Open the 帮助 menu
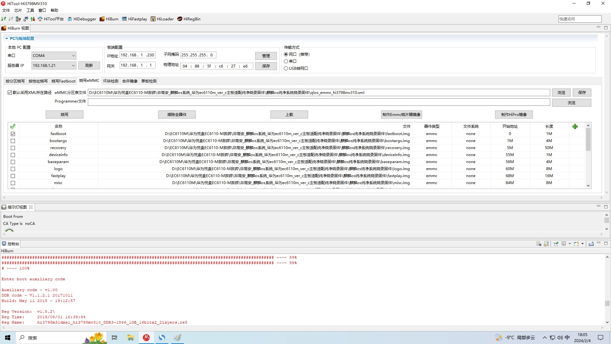This screenshot has height=344, width=611. click(54, 10)
